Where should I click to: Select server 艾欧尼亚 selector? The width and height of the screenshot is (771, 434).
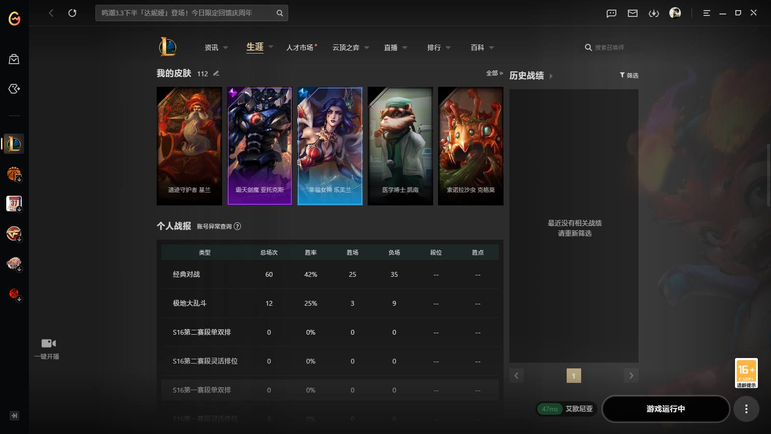(579, 409)
